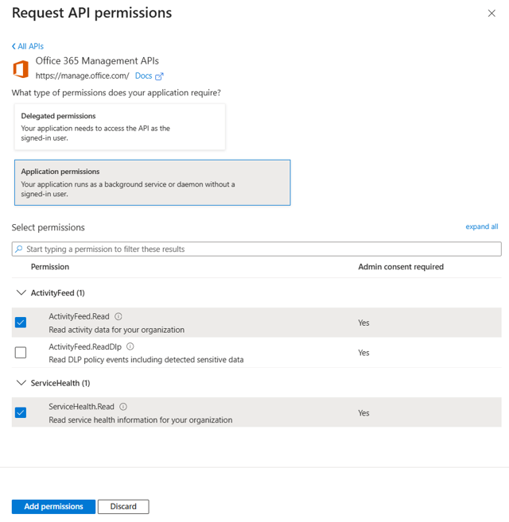Click the Add permissions button
This screenshot has width=509, height=522.
[x=53, y=506]
